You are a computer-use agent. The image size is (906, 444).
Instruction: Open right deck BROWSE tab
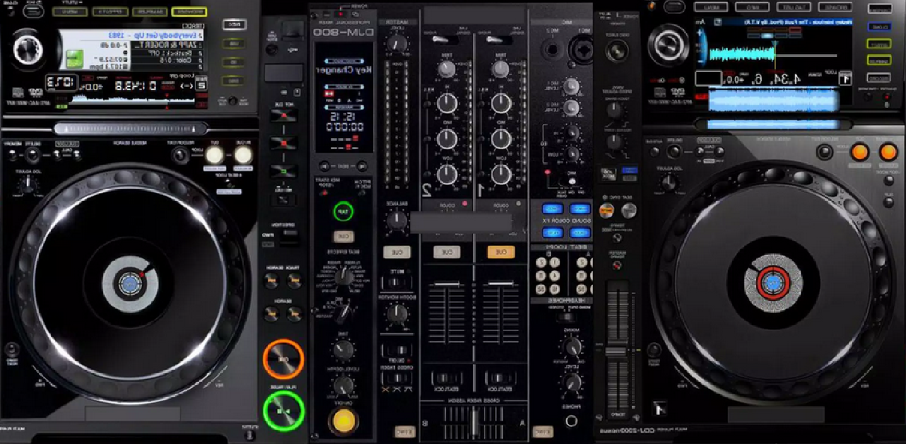835,7
